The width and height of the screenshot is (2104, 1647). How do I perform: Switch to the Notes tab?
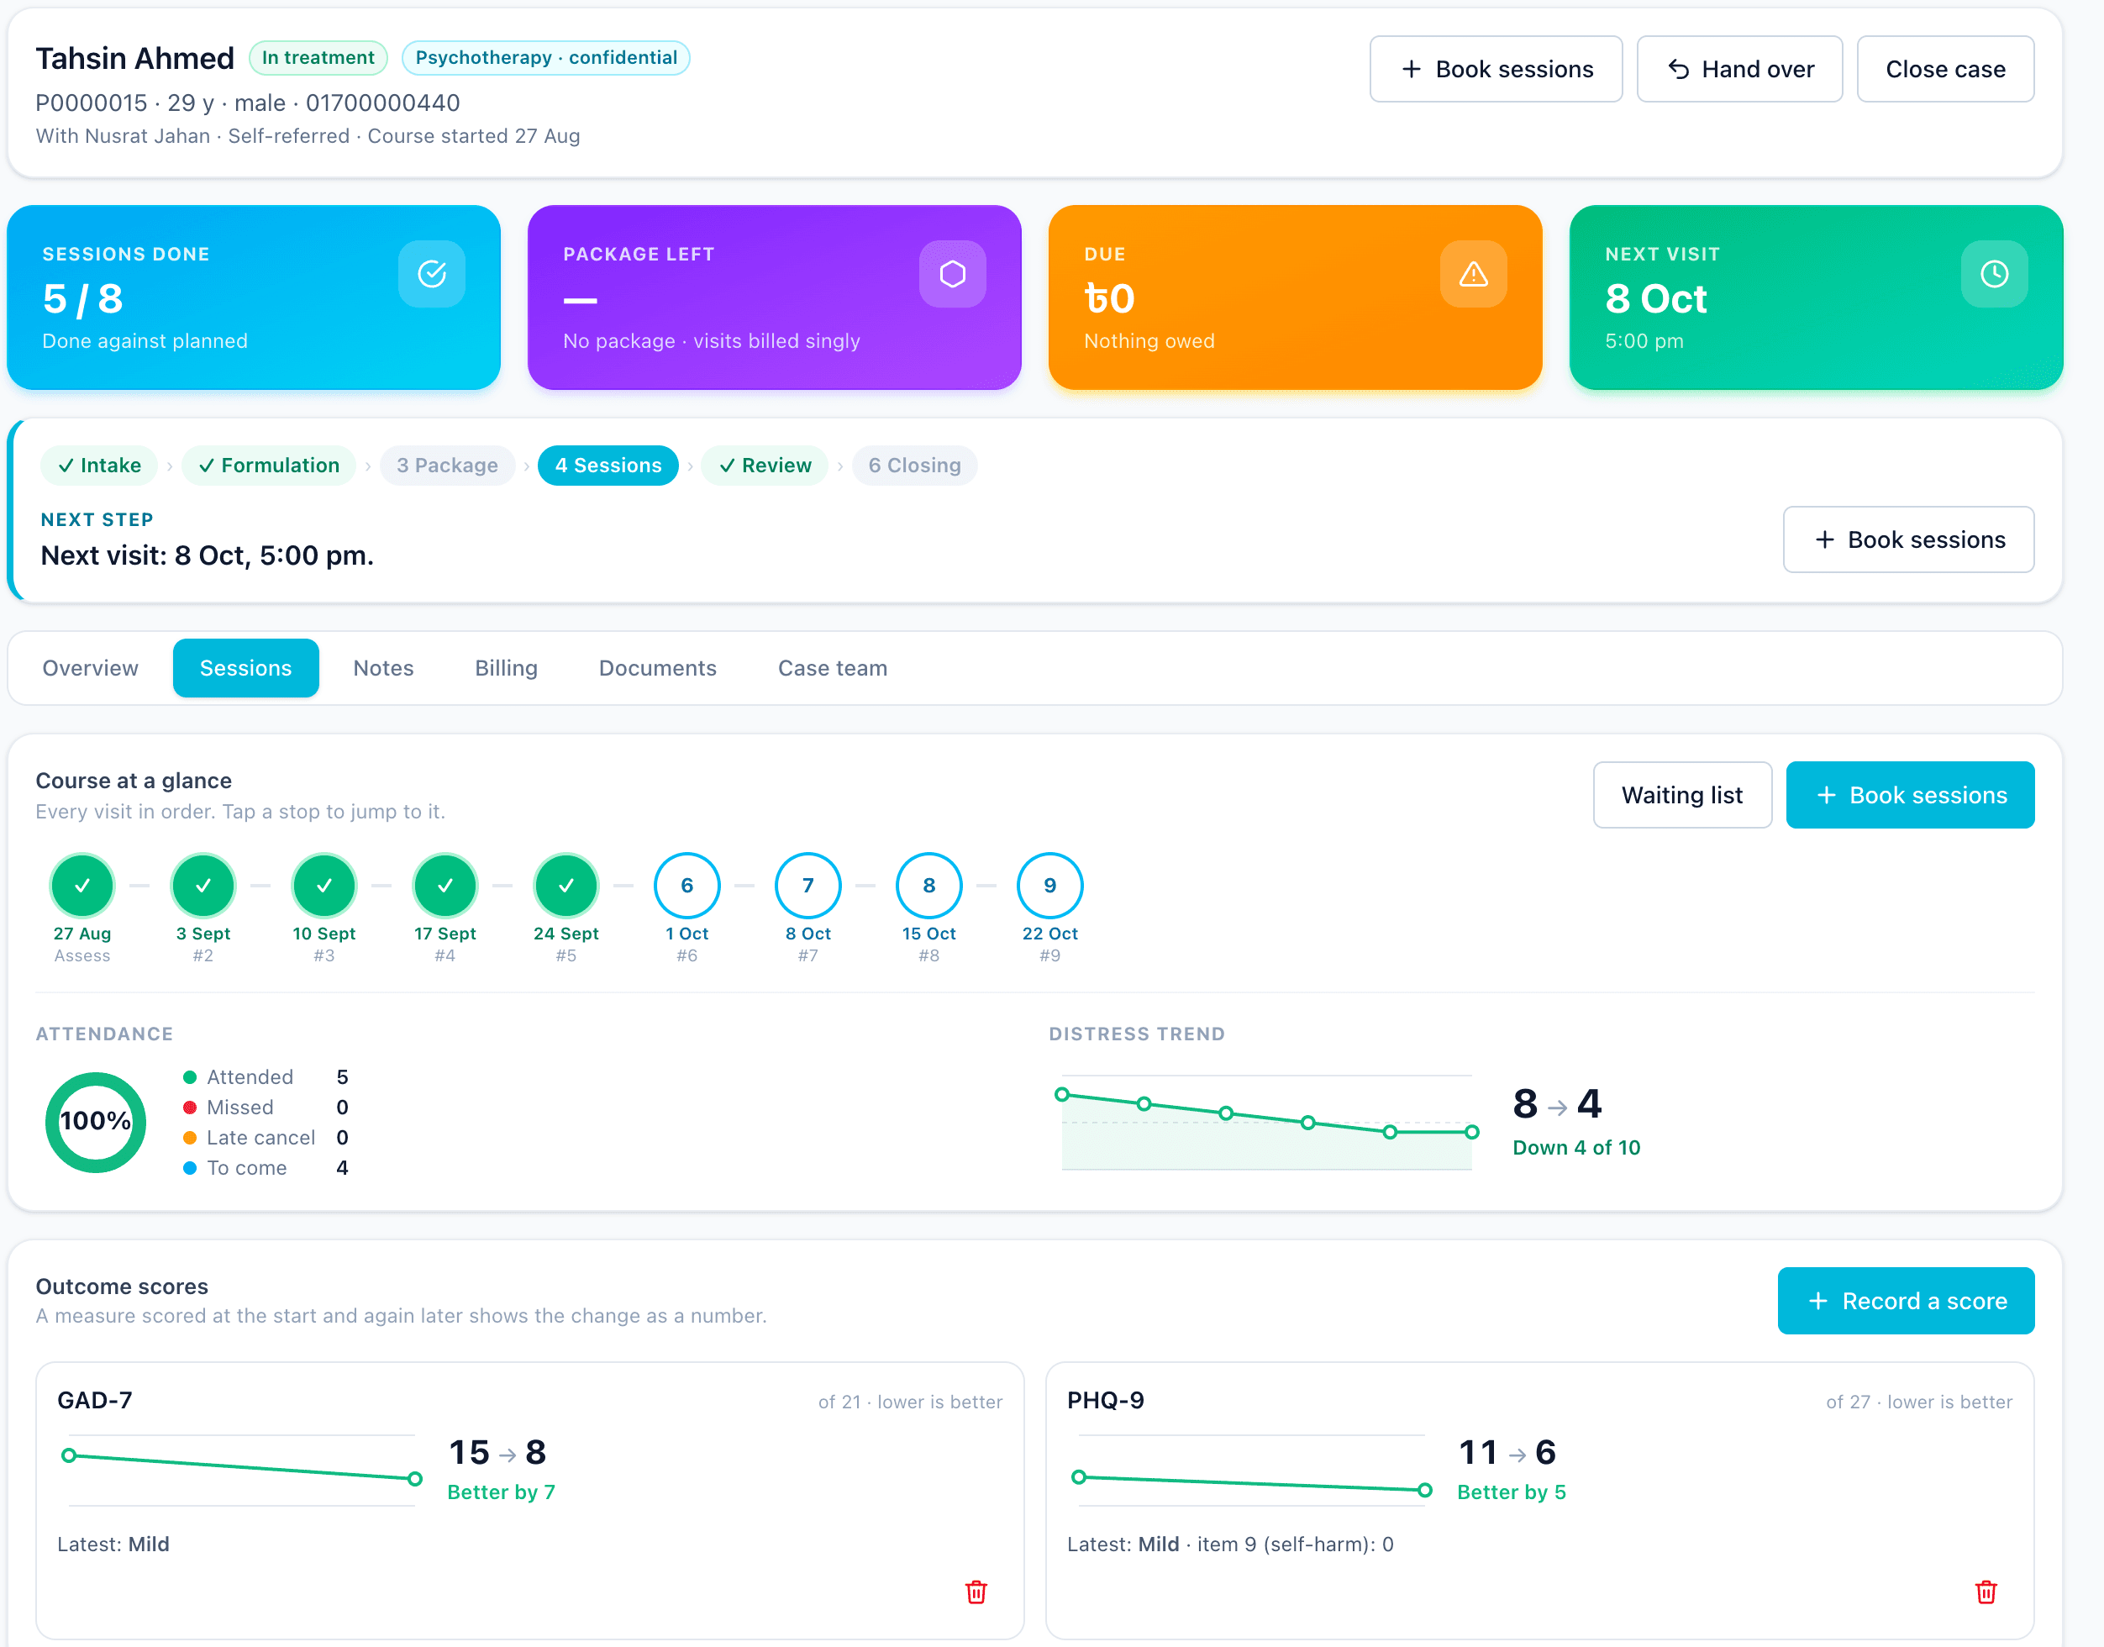383,667
